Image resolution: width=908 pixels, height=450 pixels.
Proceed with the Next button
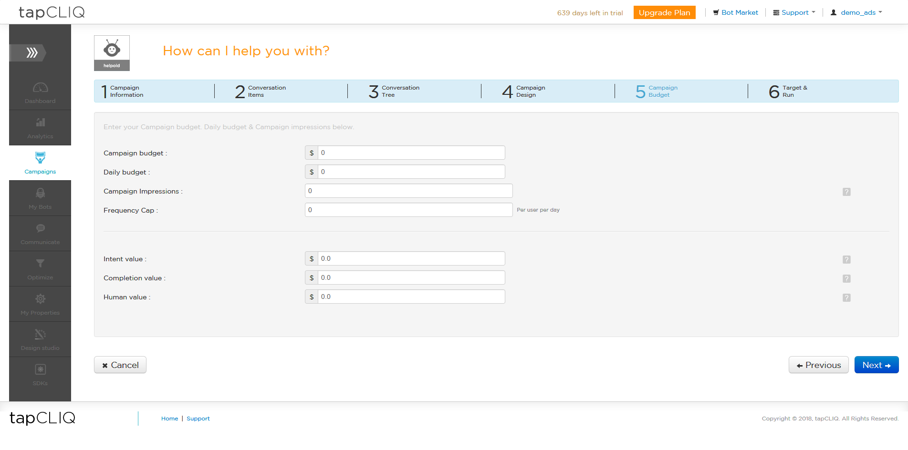877,365
